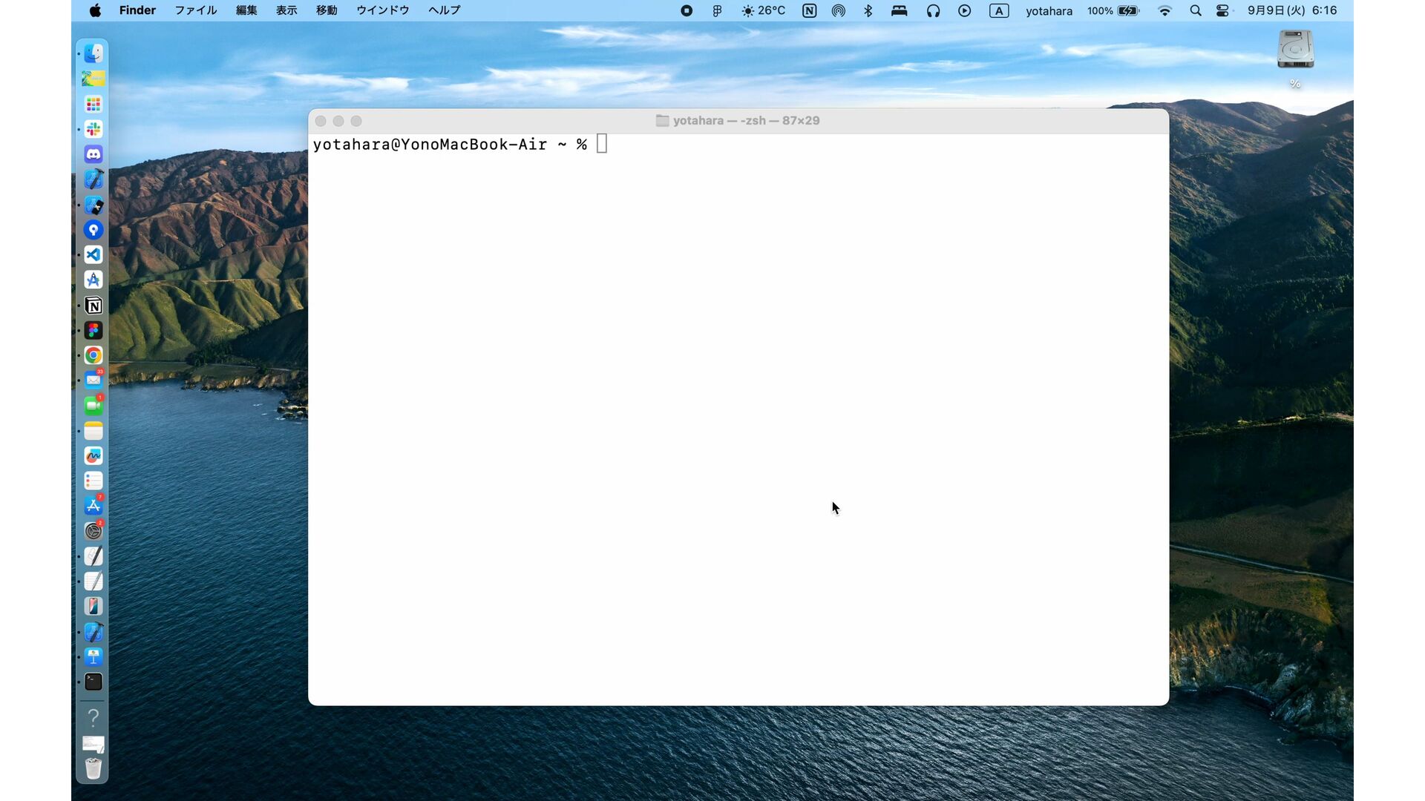Open the yotahara user switching menu
This screenshot has width=1425, height=801.
tap(1049, 10)
